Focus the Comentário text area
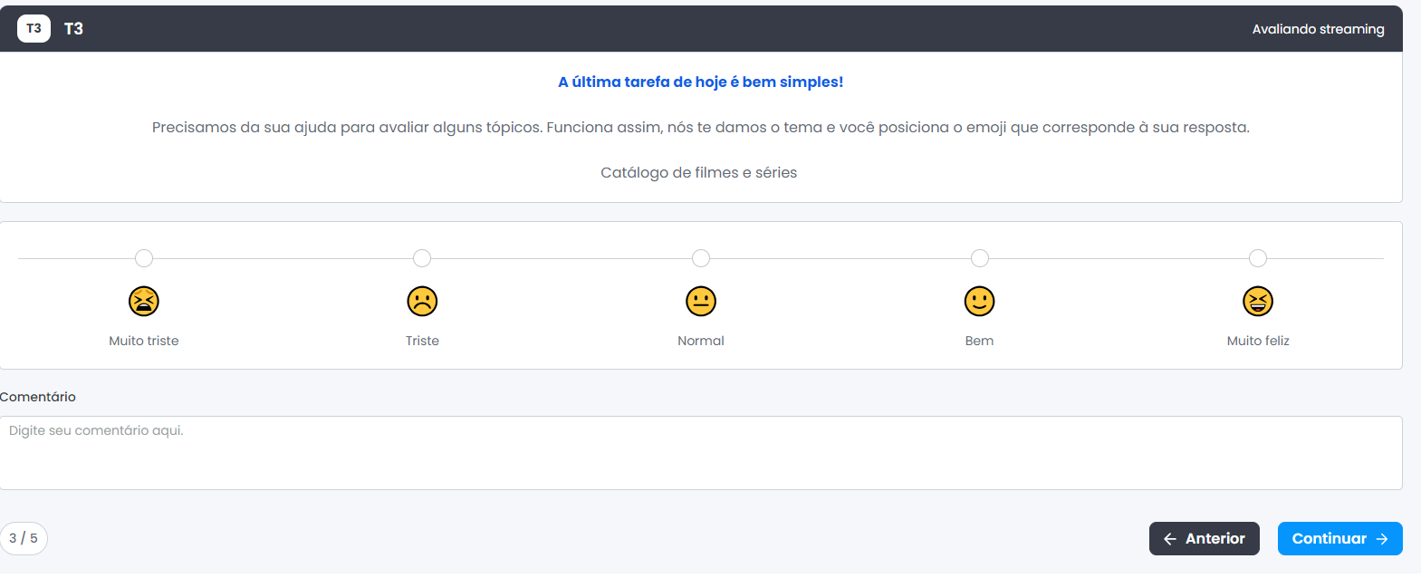 click(701, 453)
